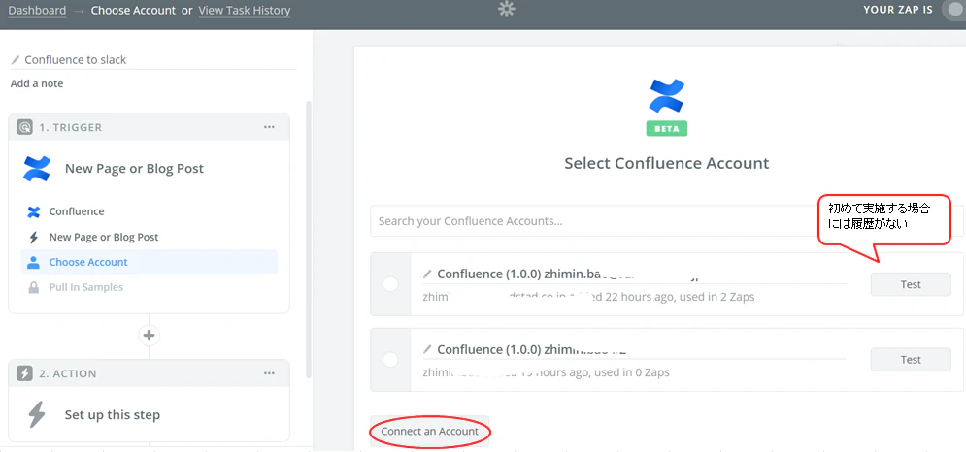Click the Zapier loading gear icon
966x452 pixels.
[x=507, y=9]
